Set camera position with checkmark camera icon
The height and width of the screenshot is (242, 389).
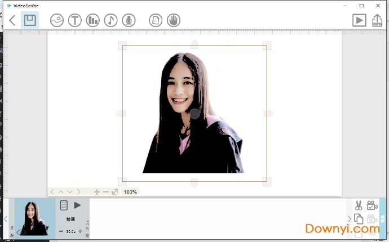point(372,205)
